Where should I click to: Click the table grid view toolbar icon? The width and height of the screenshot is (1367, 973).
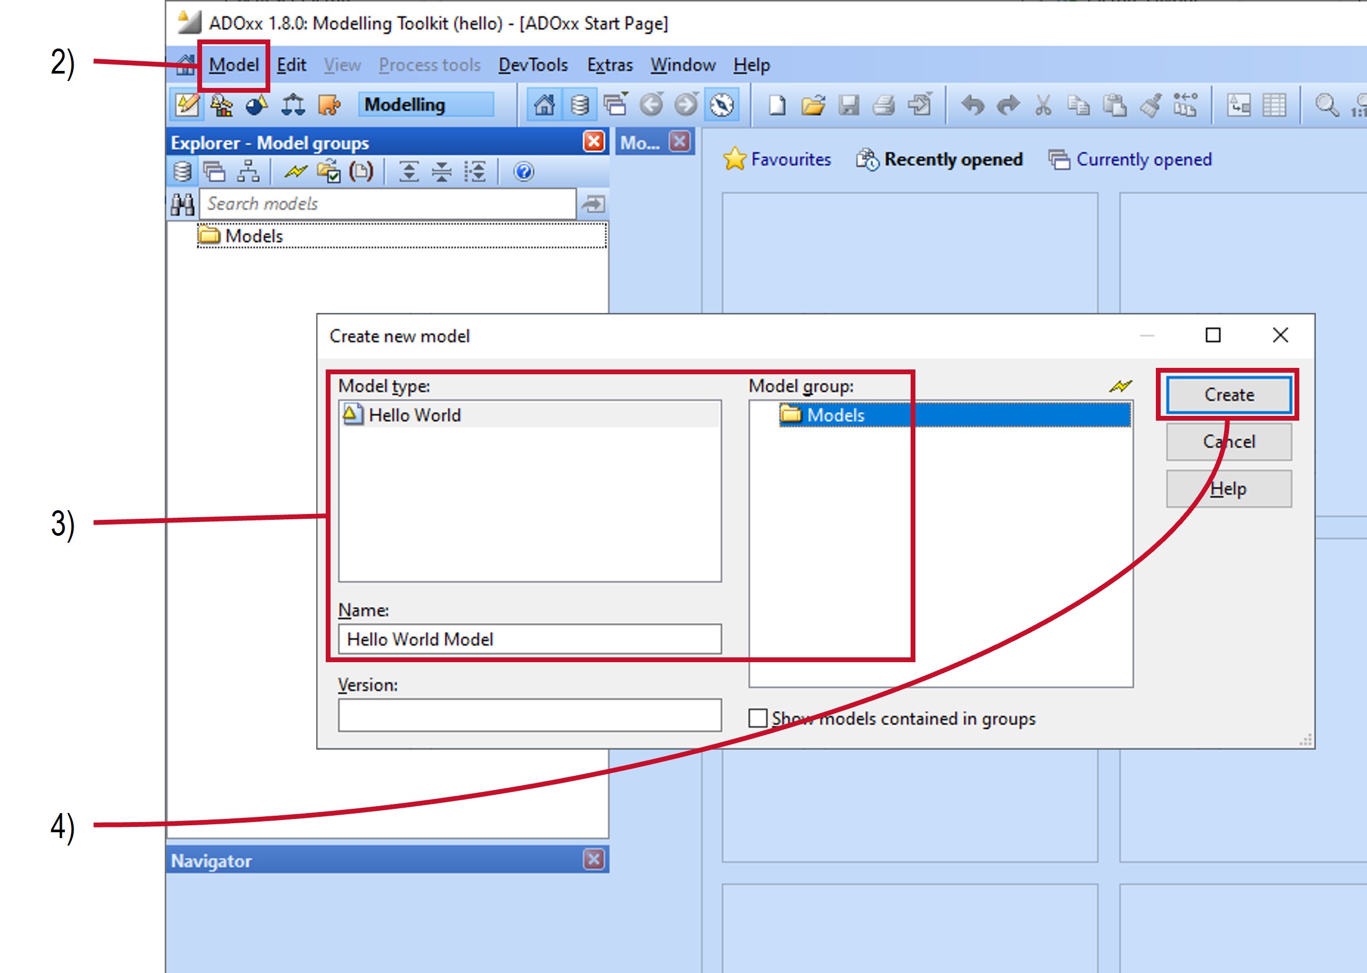click(1274, 106)
